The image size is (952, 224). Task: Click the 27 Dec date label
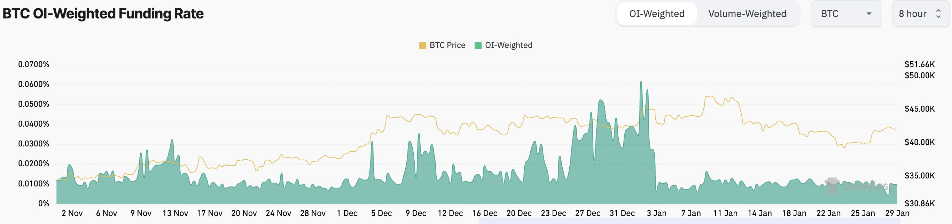click(x=588, y=213)
